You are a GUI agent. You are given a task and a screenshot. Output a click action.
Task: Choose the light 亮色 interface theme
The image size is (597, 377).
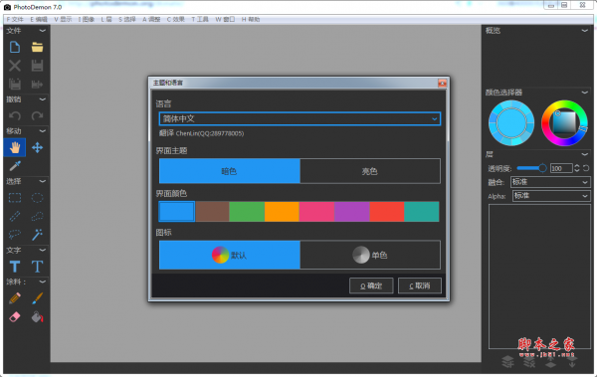click(370, 171)
